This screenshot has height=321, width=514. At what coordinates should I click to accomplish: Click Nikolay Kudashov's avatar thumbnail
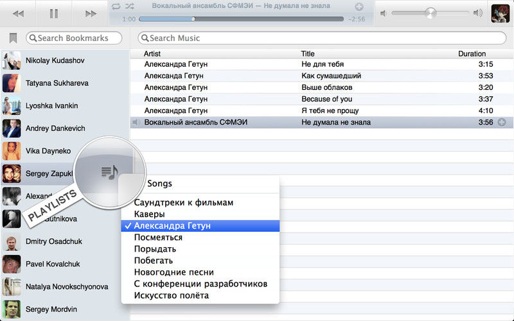click(x=12, y=60)
